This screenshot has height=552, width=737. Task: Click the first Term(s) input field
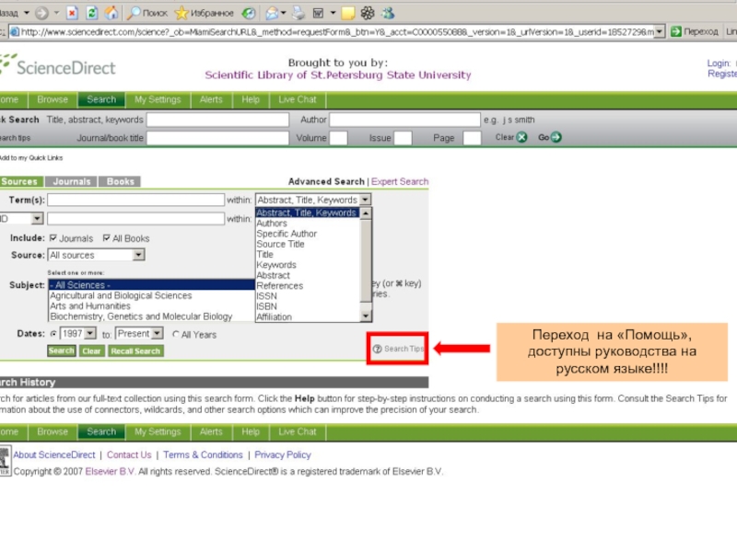click(x=135, y=200)
